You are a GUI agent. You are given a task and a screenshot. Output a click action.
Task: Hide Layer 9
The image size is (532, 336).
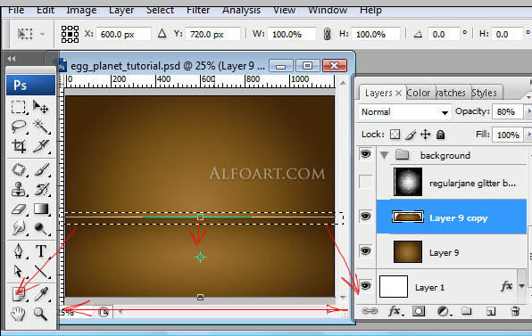tap(365, 251)
